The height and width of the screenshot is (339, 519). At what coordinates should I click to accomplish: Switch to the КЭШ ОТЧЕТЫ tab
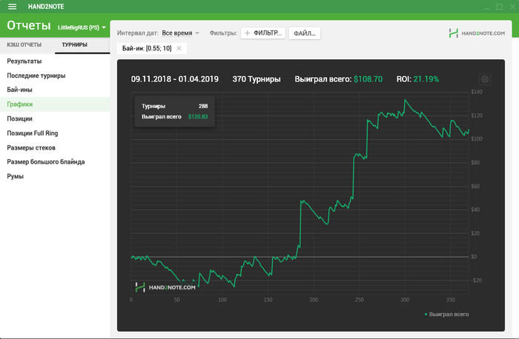(x=24, y=44)
